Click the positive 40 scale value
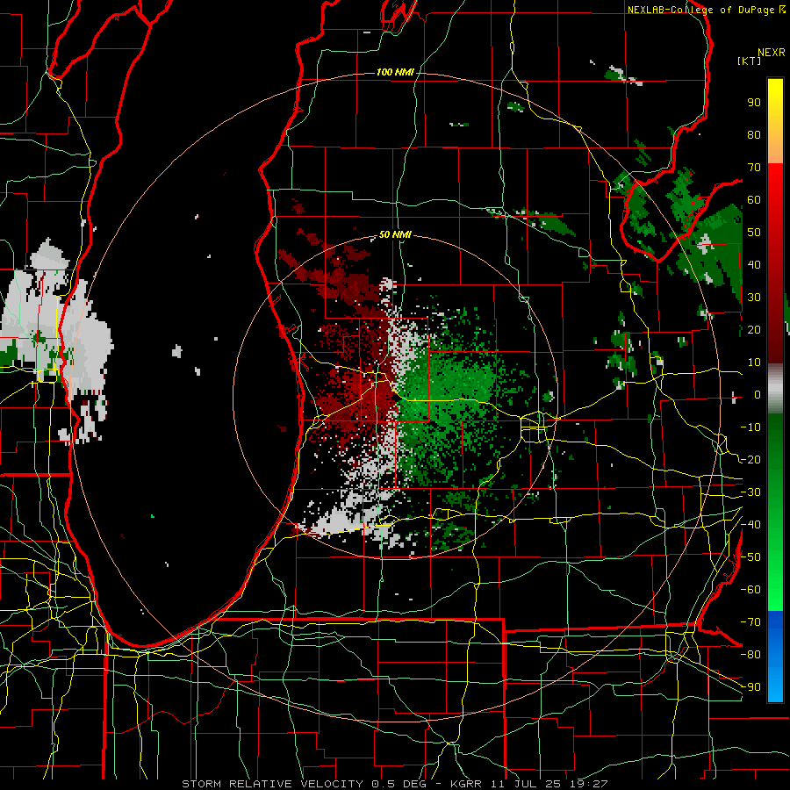Viewport: 790px width, 790px height. point(754,264)
